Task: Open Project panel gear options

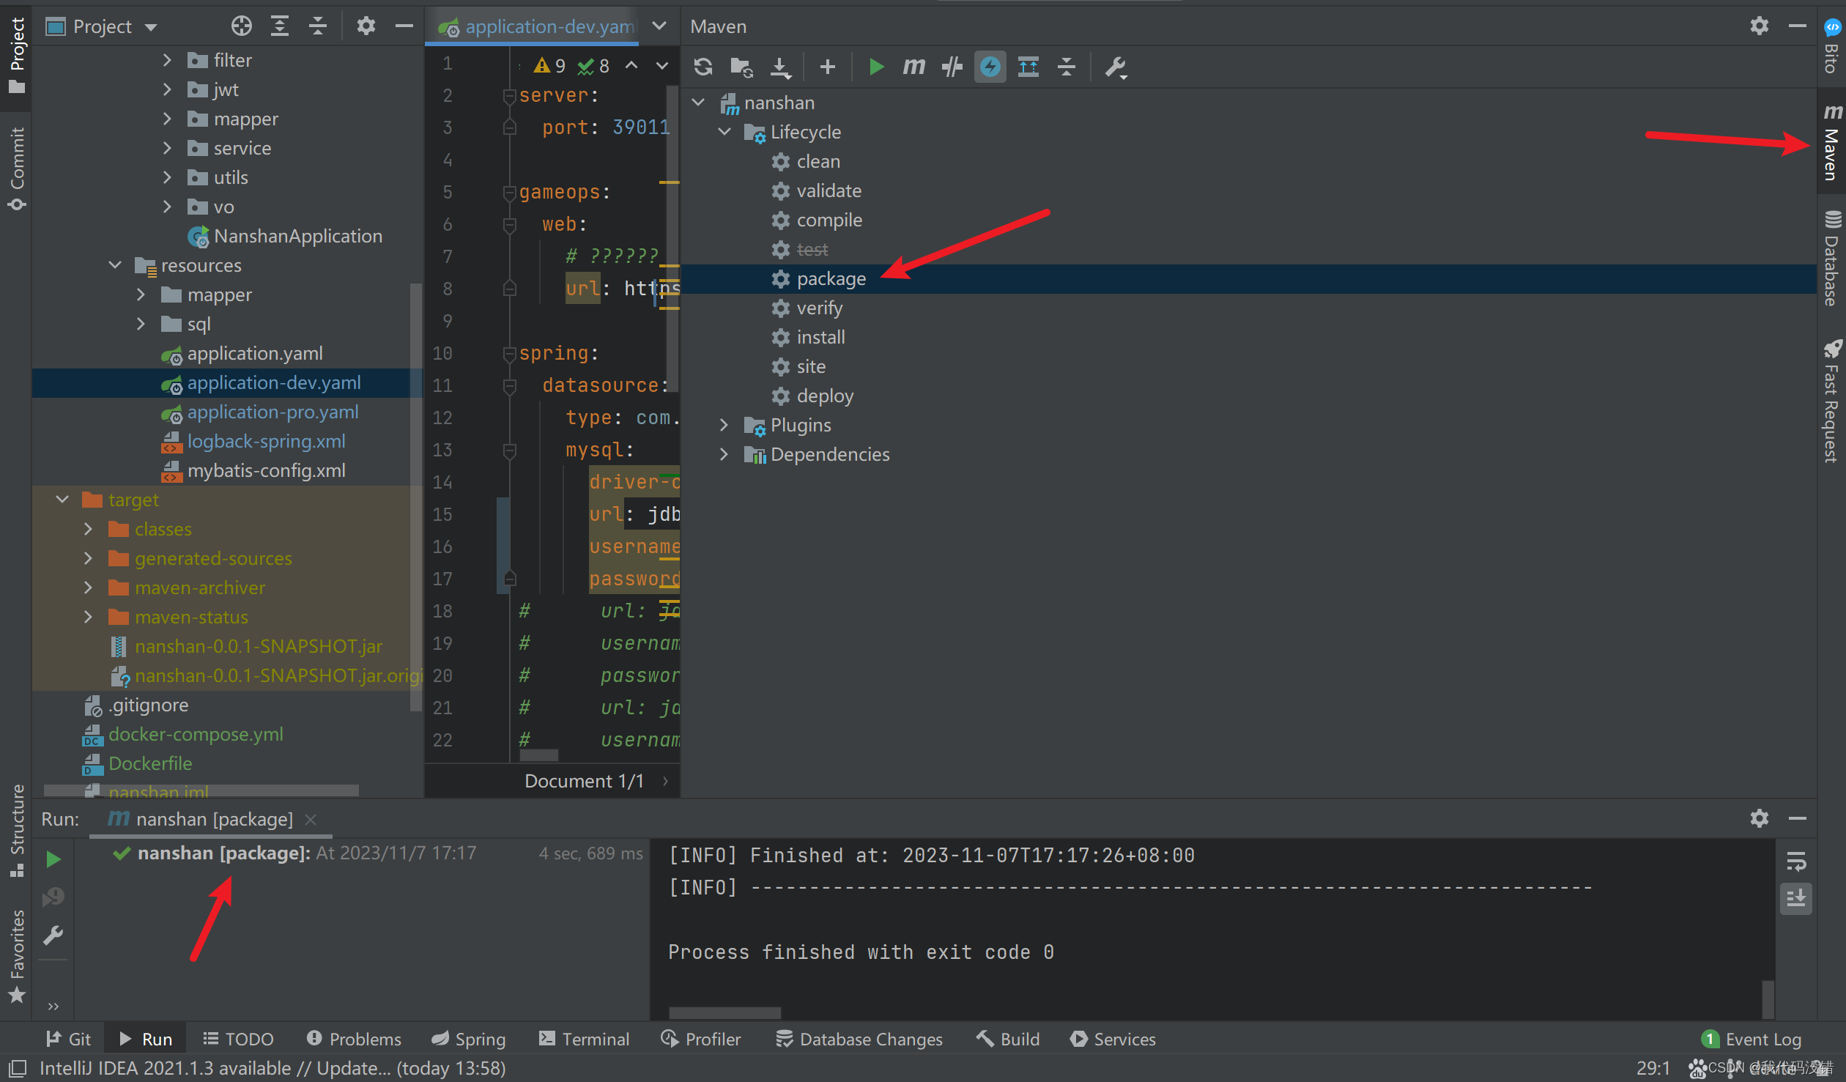Action: [x=366, y=26]
